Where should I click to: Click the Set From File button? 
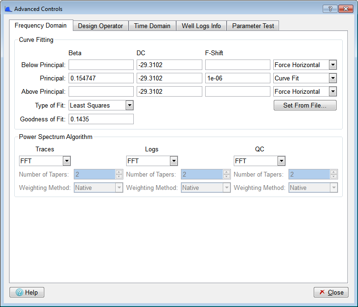[305, 105]
